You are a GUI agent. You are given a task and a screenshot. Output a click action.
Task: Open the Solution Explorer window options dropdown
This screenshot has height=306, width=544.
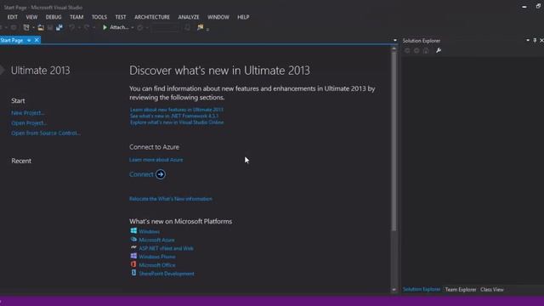point(528,41)
